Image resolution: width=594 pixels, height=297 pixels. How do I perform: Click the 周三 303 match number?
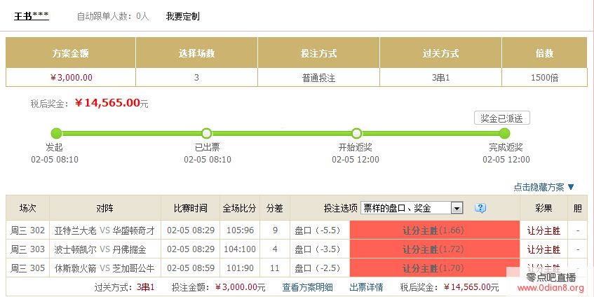27,249
